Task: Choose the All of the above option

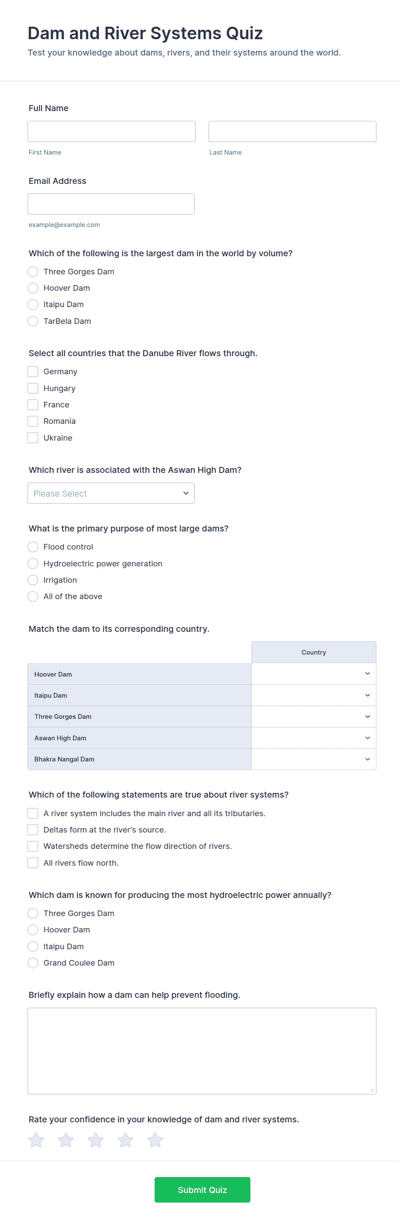Action: coord(33,596)
